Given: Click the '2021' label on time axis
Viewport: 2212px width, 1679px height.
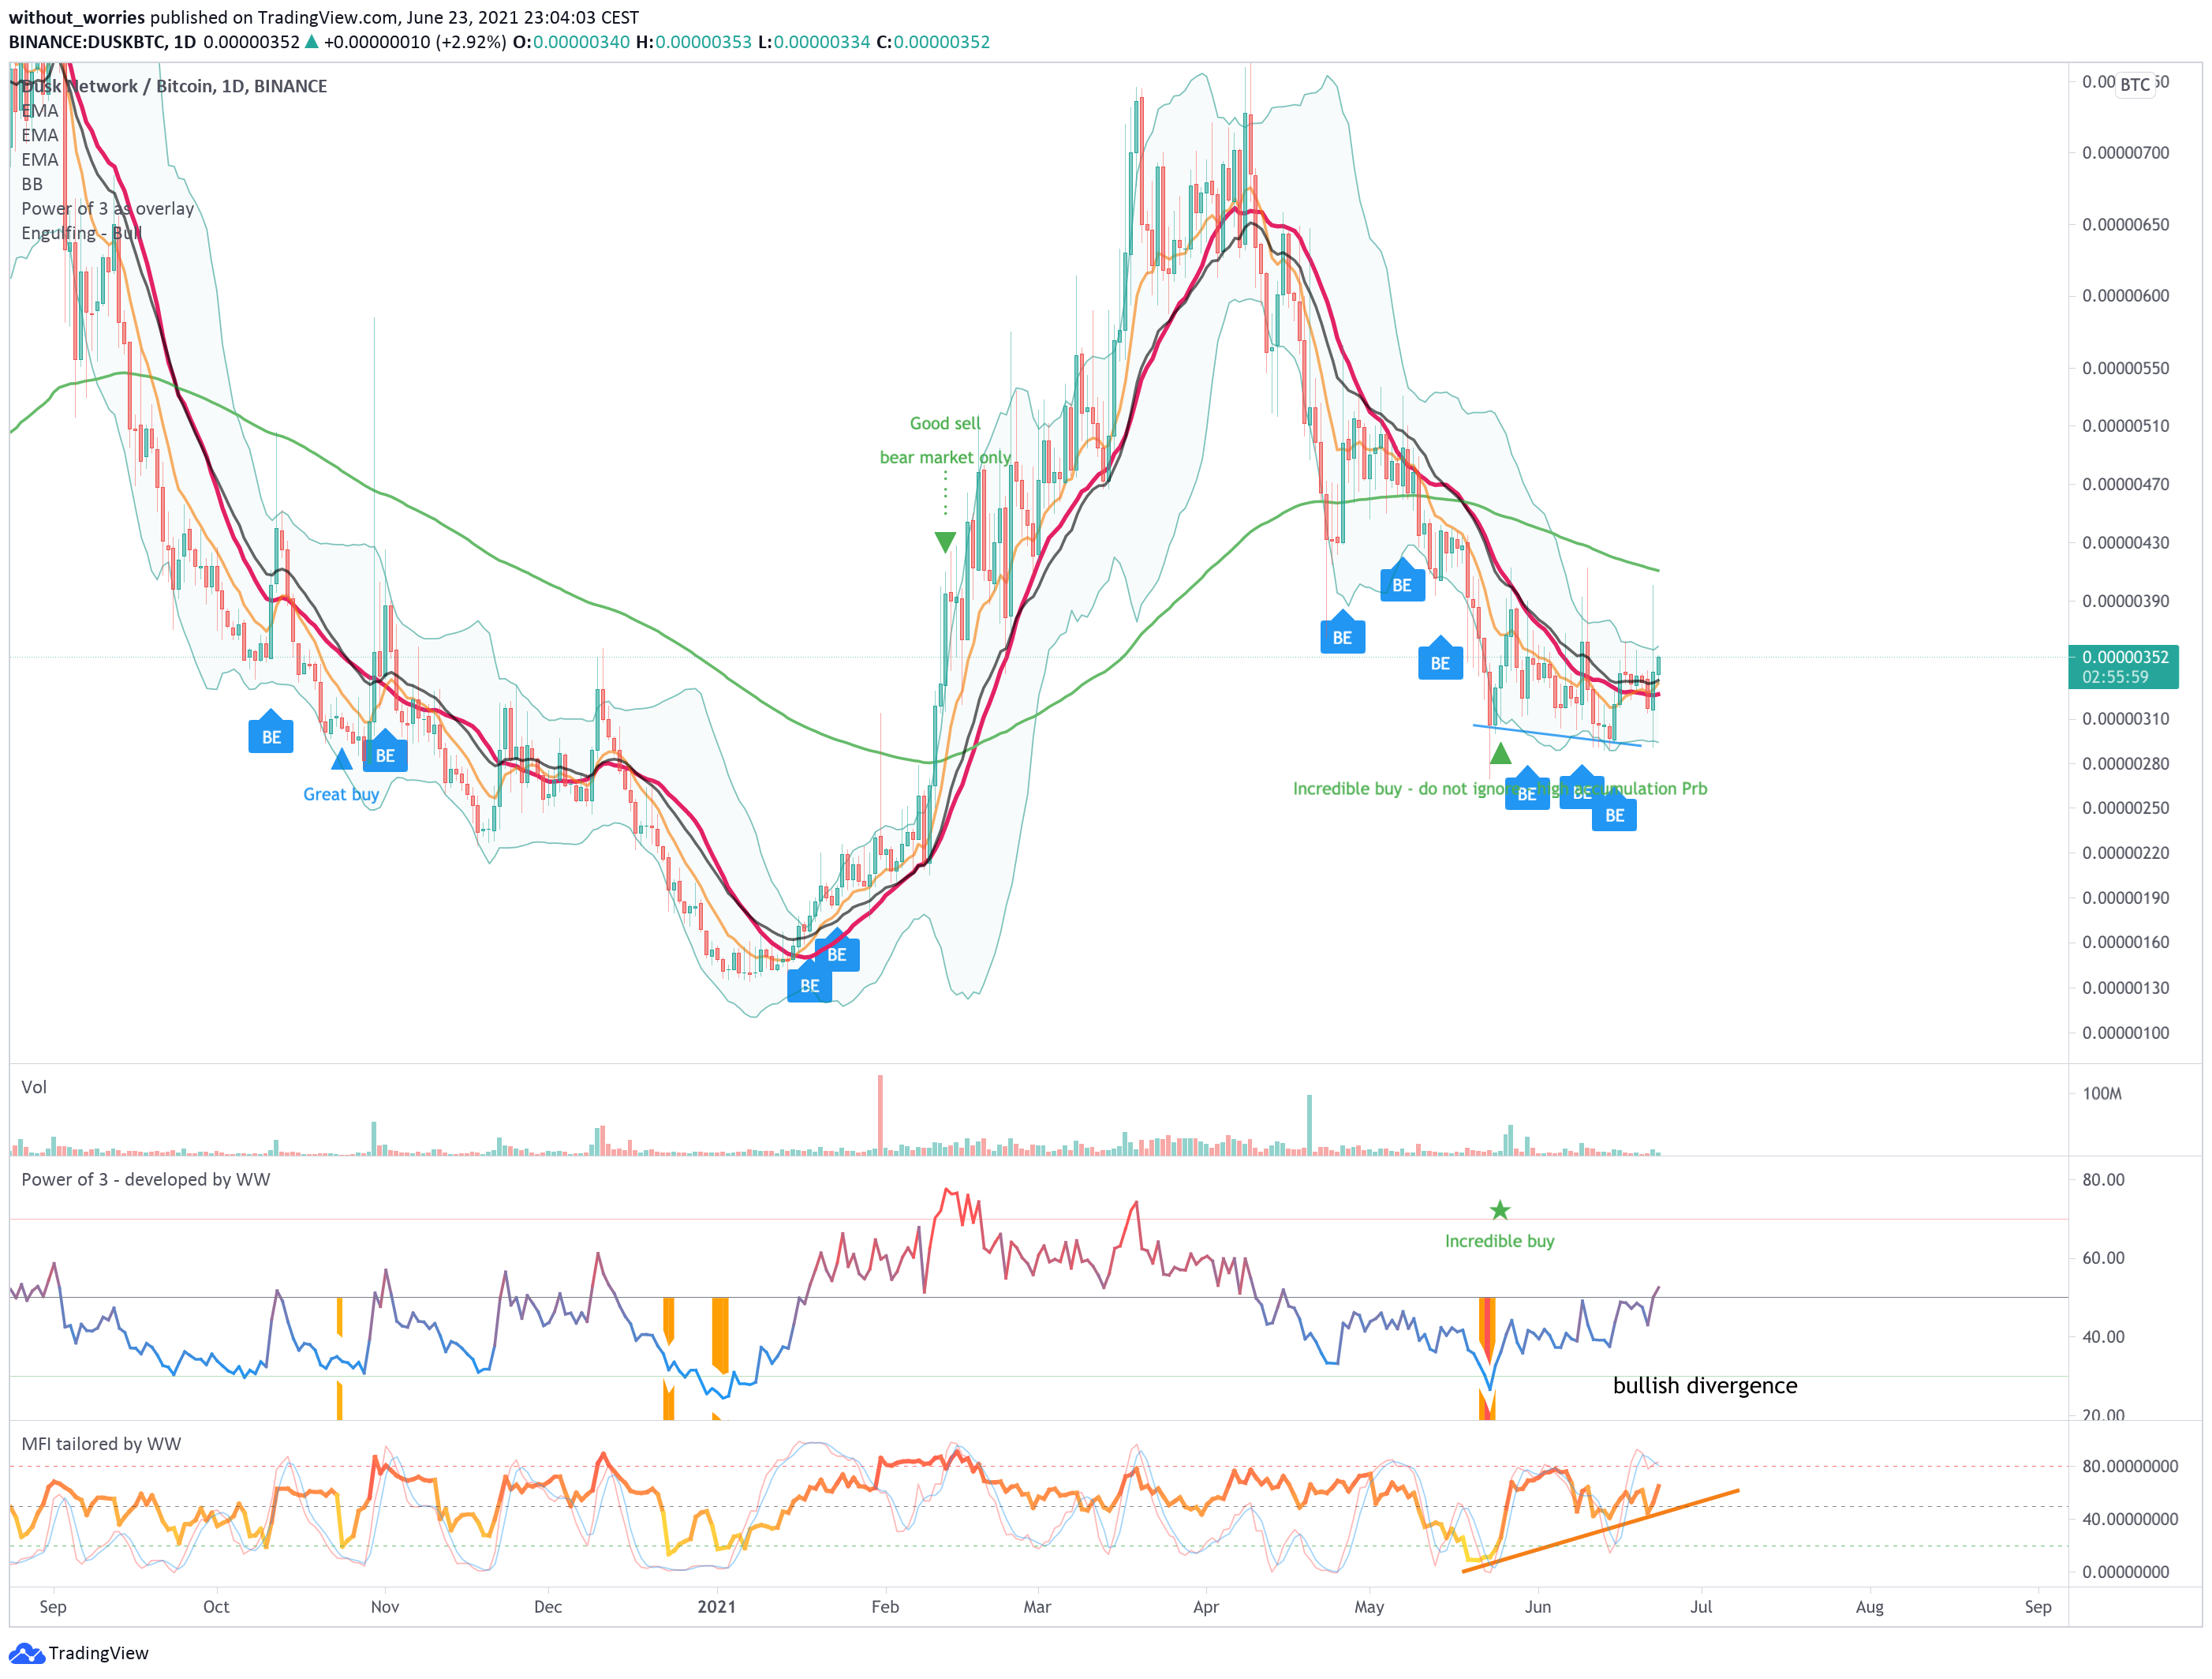Looking at the screenshot, I should tap(716, 1607).
